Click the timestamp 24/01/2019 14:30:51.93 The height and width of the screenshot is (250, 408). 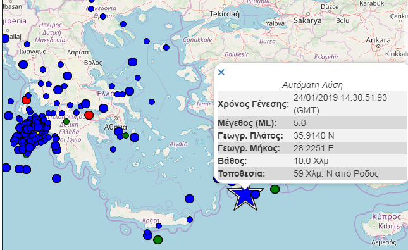click(340, 97)
